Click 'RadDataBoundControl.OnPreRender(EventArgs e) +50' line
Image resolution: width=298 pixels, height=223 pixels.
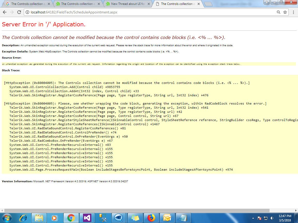coord(69,137)
